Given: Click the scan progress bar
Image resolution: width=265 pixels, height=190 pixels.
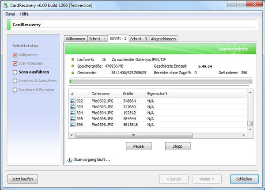Looking at the screenshot, I should 160,81.
